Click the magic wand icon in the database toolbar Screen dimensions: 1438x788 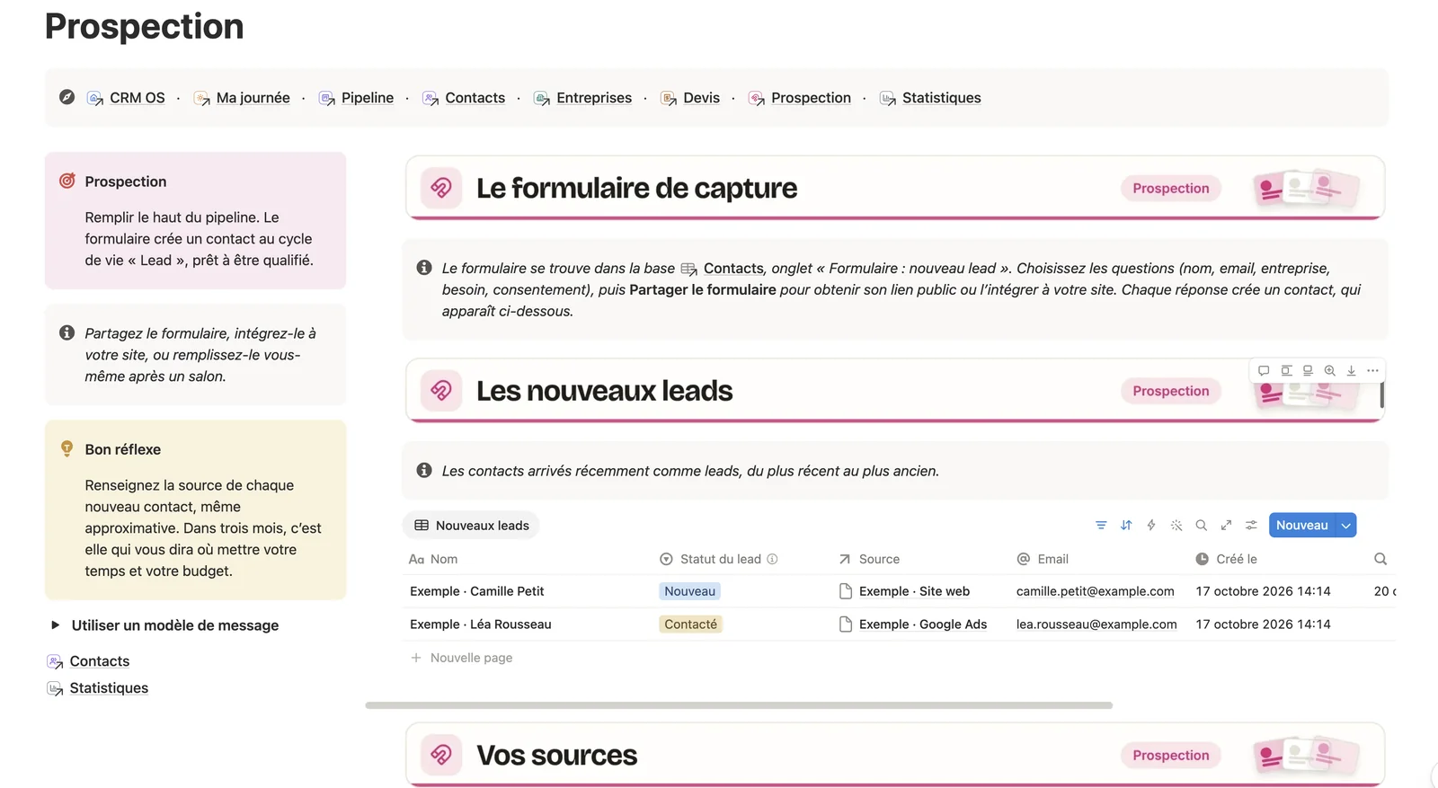[x=1176, y=526]
